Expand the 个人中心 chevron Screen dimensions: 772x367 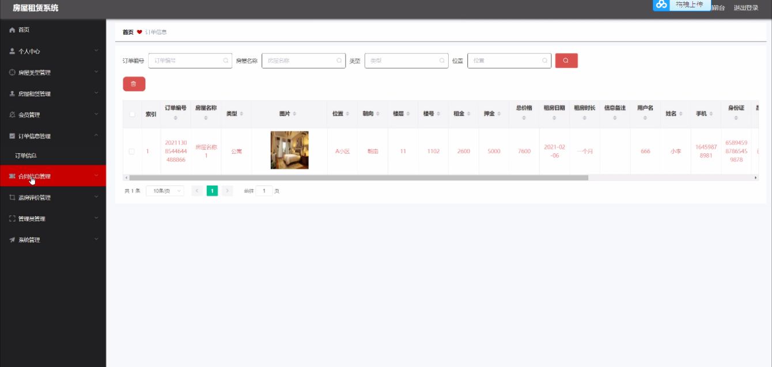tap(97, 51)
